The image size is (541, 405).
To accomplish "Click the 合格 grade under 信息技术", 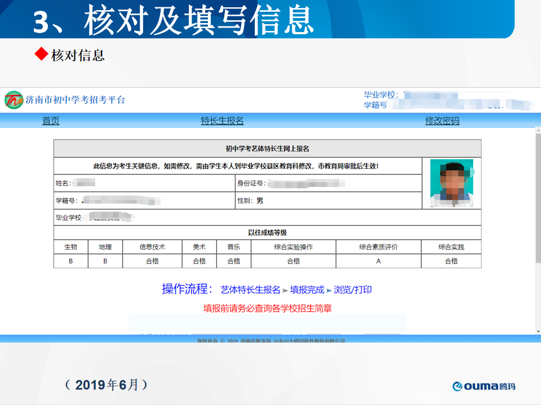I will 152,261.
